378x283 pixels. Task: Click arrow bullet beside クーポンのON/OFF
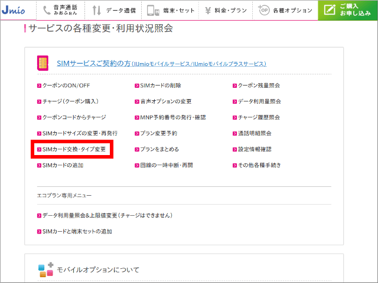[39, 85]
